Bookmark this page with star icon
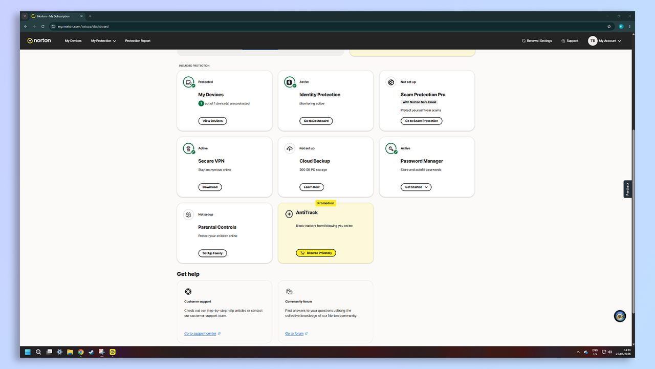This screenshot has width=655, height=369. tap(609, 26)
